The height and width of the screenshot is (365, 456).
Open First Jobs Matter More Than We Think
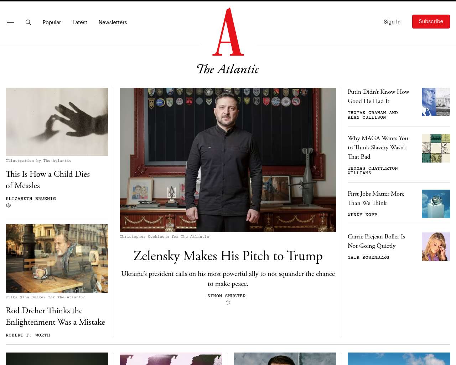(x=376, y=198)
